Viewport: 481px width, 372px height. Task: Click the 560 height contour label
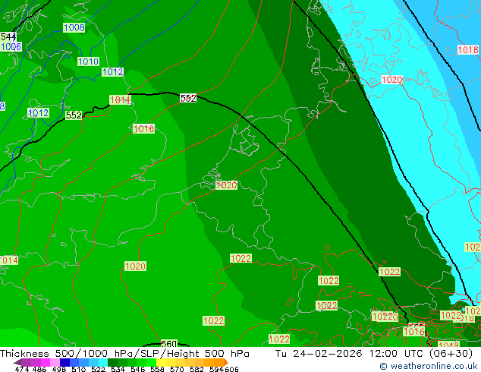pos(168,343)
